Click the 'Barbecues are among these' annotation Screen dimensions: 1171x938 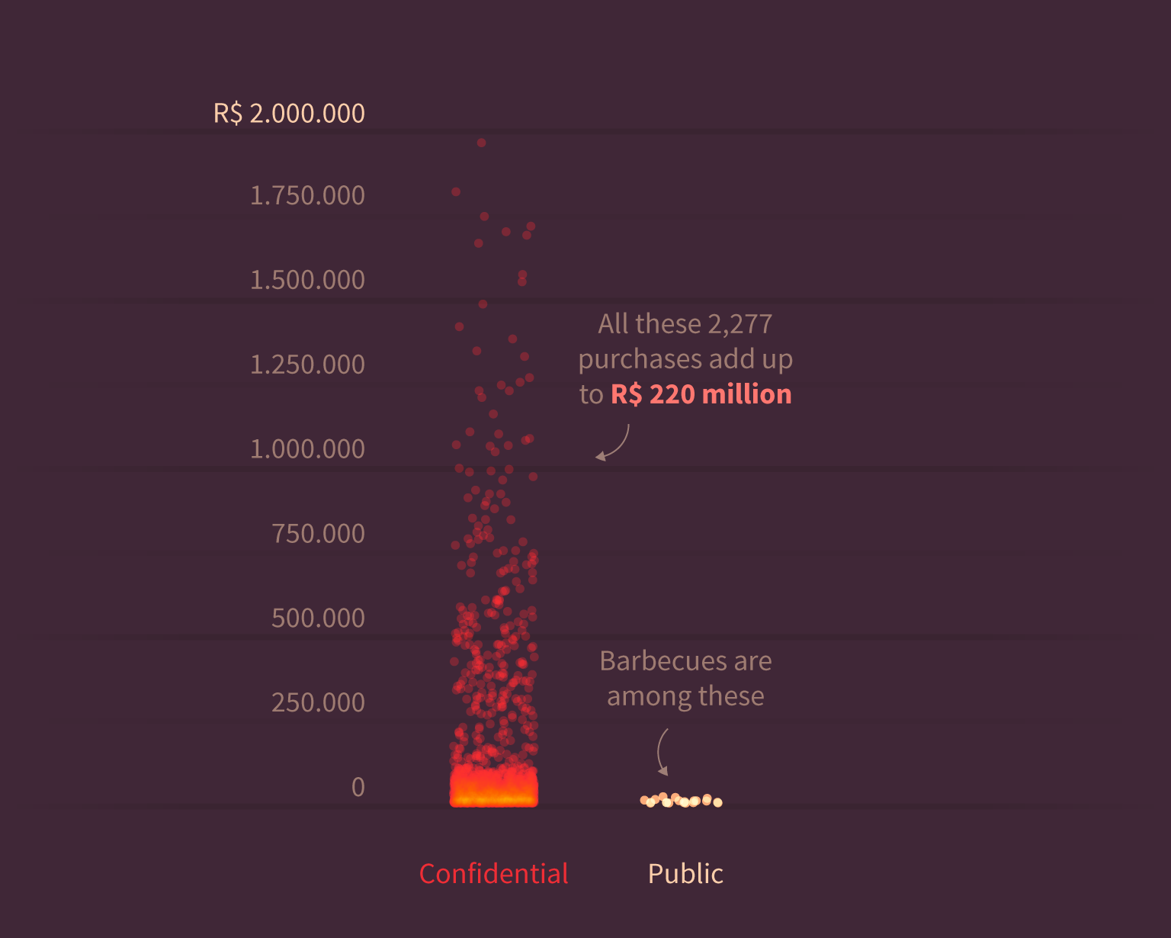tap(685, 678)
